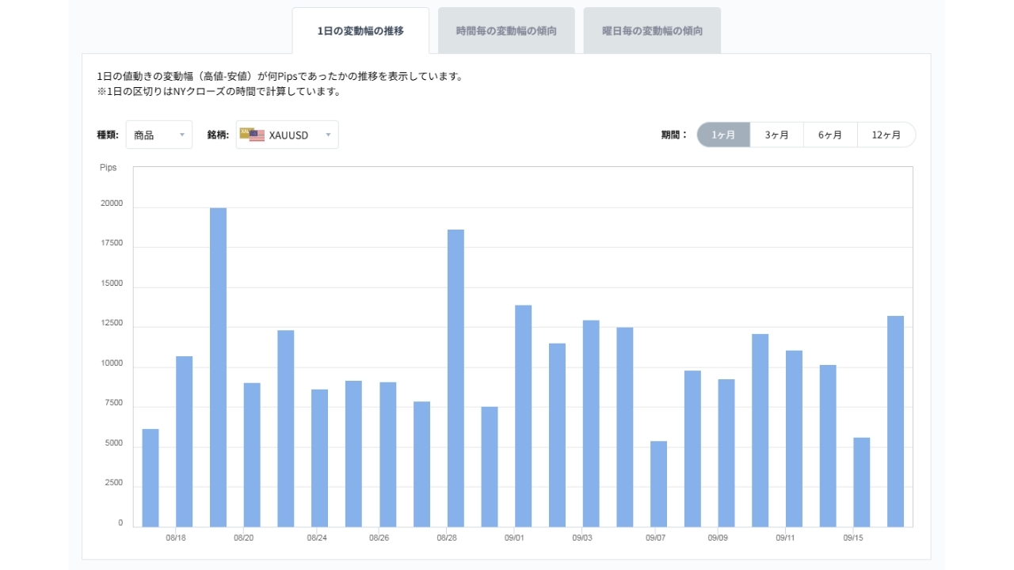This screenshot has height=570, width=1014.
Task: Click the 期間： label
Action: click(x=675, y=135)
